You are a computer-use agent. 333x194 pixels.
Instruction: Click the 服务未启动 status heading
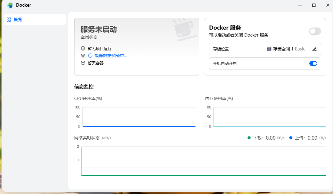coord(99,29)
